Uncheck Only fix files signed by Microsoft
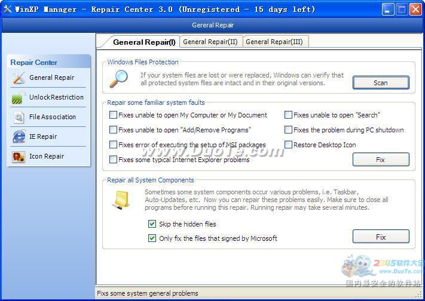425x301 pixels. tap(152, 238)
